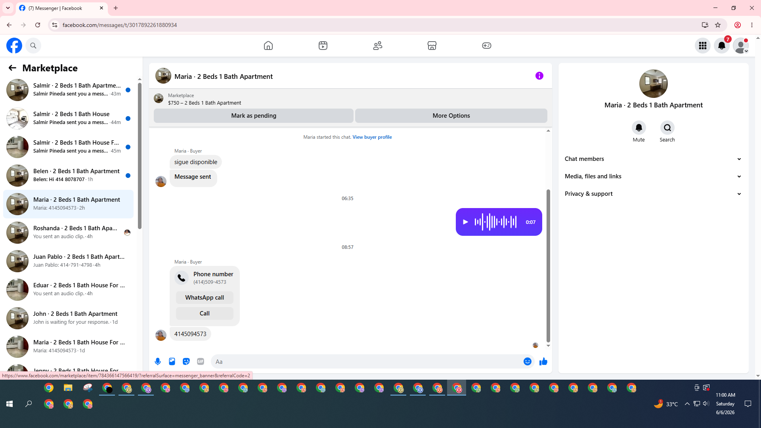Open Salmir 2 Beds 1 Bath Apartment chat

pos(68,90)
